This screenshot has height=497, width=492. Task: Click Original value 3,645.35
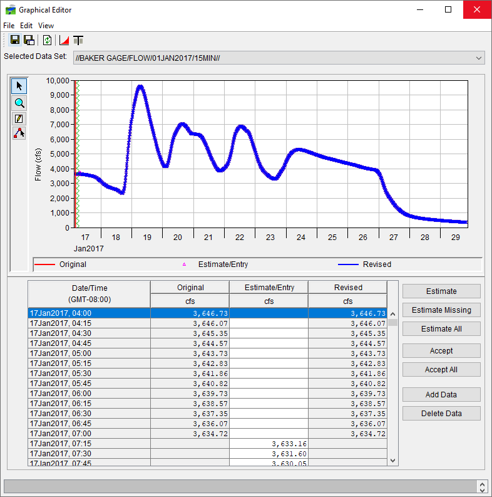pos(190,333)
